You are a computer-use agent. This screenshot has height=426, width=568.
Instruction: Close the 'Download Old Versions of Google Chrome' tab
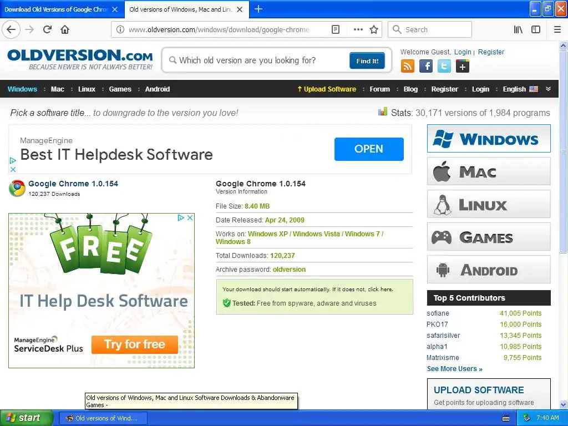pos(115,9)
